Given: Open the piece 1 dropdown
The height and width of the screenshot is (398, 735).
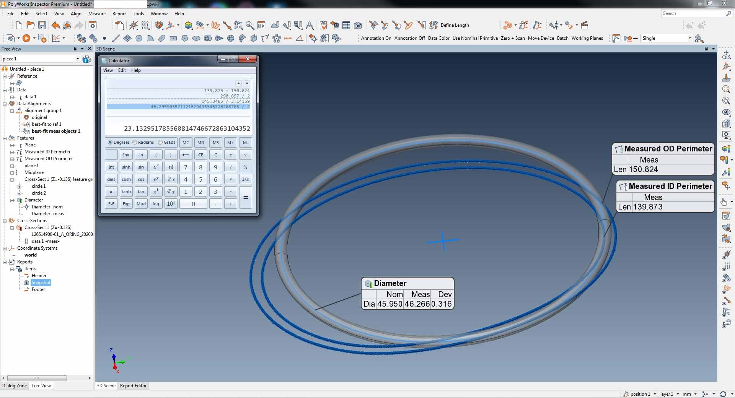Looking at the screenshot, I should coord(77,59).
